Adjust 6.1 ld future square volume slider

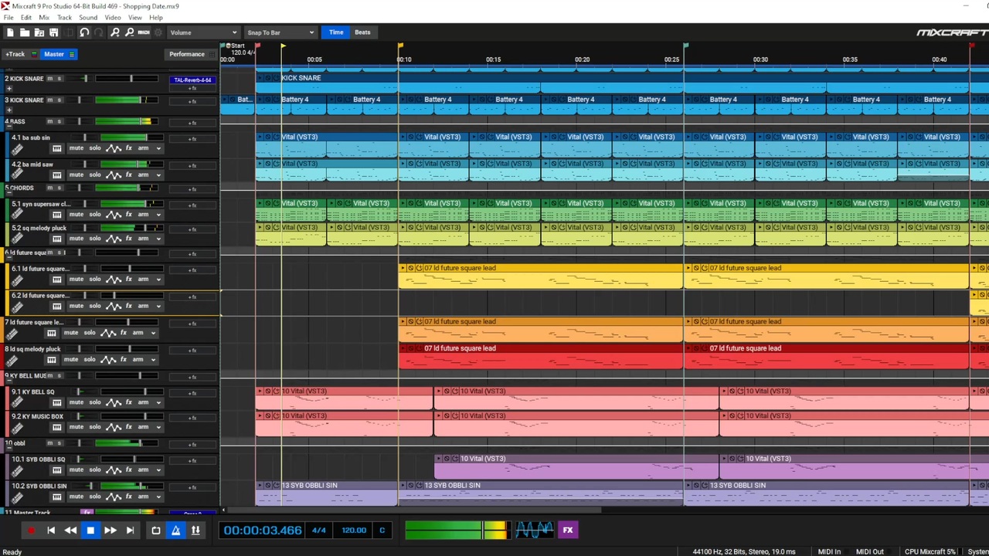point(131,269)
